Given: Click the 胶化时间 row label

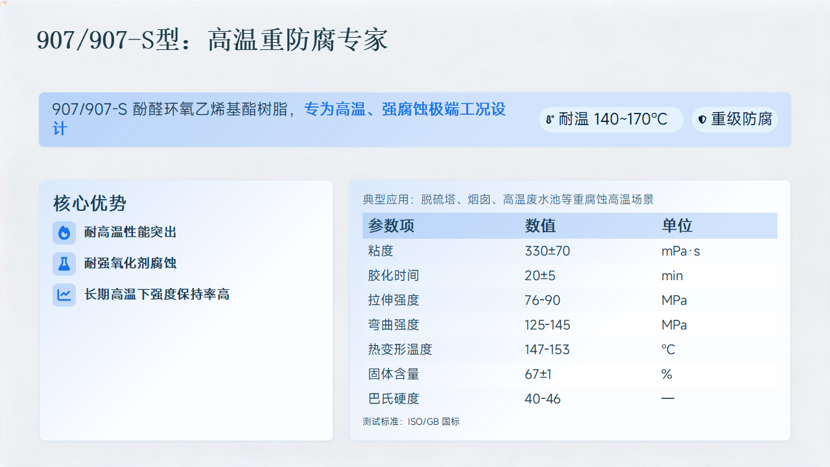Looking at the screenshot, I should [x=394, y=276].
